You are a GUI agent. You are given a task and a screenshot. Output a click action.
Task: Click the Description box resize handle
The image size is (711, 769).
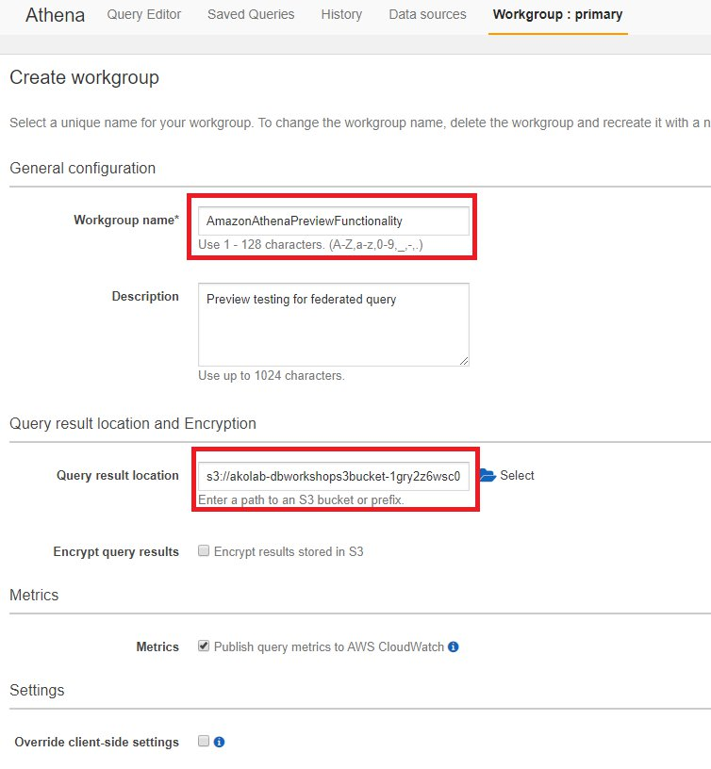pos(464,361)
